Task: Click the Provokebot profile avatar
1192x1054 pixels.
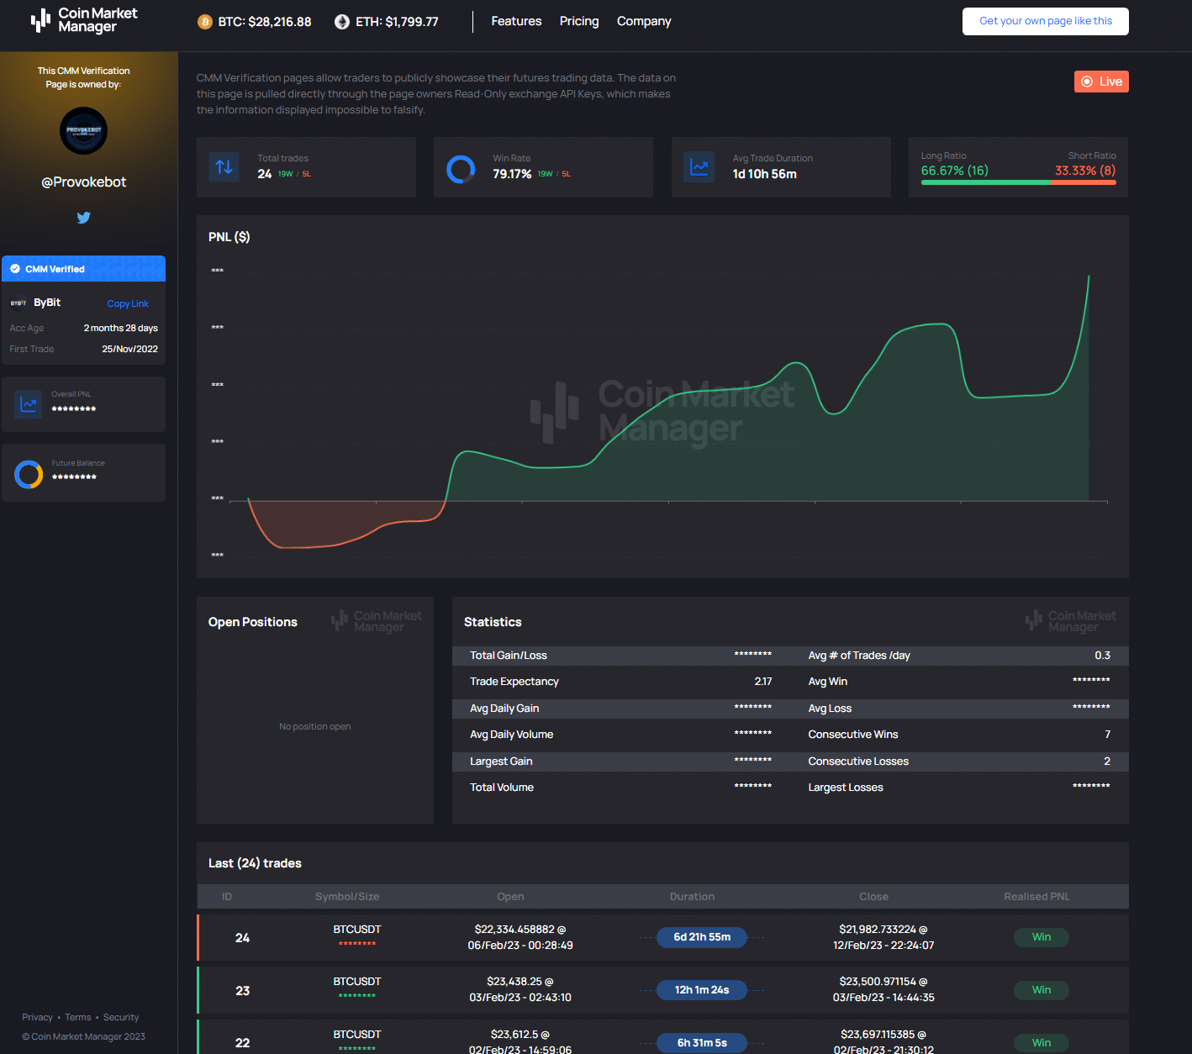Action: pos(84,131)
